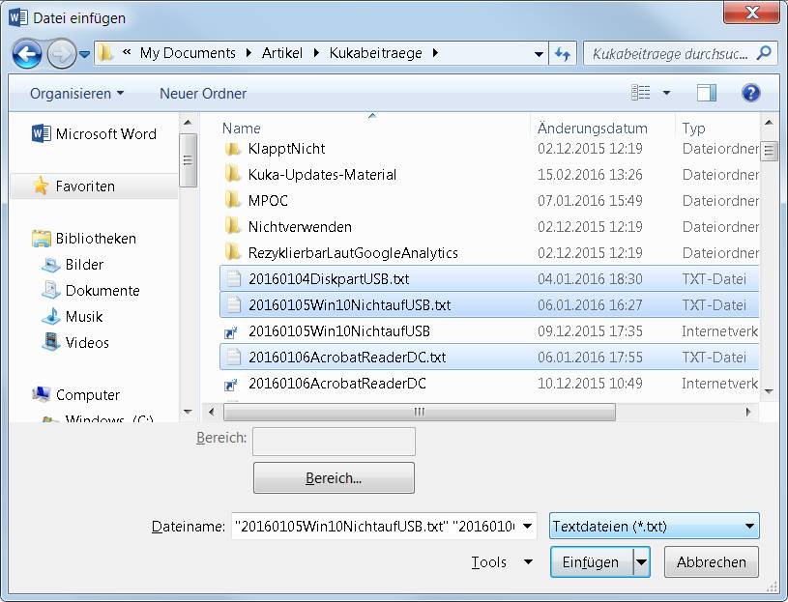The image size is (788, 602).
Task: Click the refresh arrows icon beside address bar
Action: point(563,53)
